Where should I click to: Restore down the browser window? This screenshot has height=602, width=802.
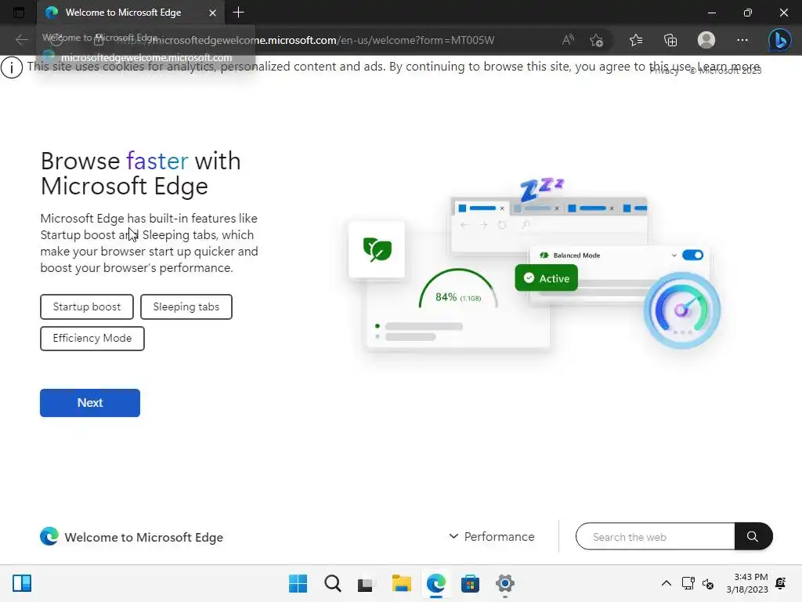tap(748, 13)
